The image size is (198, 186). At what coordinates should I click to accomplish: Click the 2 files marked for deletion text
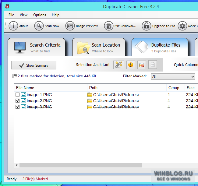pos(57,76)
